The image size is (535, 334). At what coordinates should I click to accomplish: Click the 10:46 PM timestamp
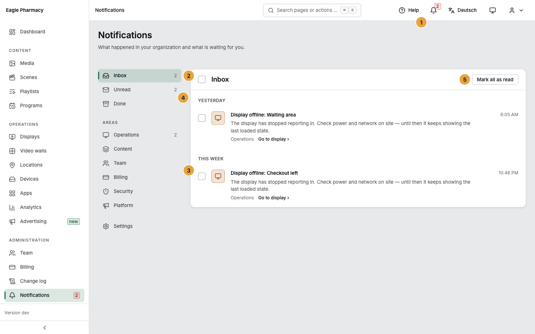508,173
